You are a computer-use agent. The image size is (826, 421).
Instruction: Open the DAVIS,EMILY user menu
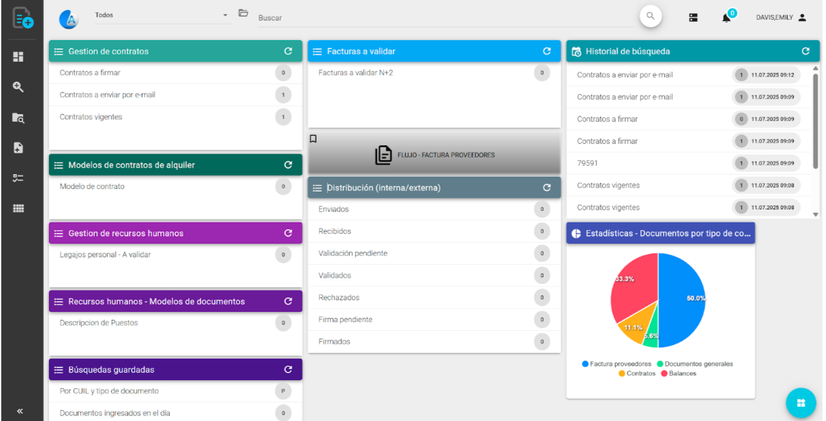pyautogui.click(x=781, y=18)
